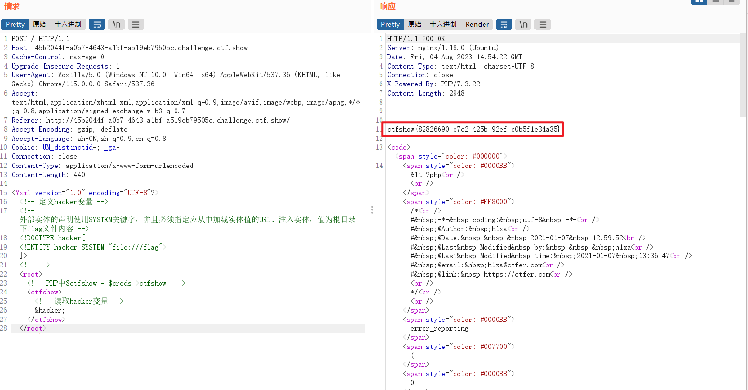
Task: Click the Content-Type: application/x-www-form-urlencoded header
Action: [103, 166]
